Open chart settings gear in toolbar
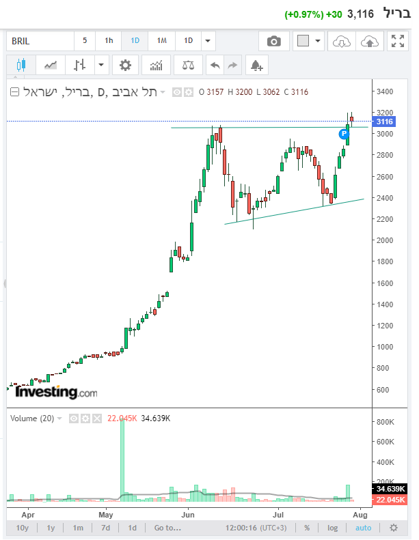 tap(125, 65)
